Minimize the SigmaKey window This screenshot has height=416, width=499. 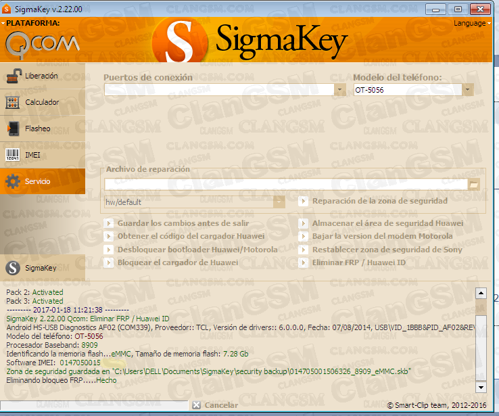tap(435, 9)
